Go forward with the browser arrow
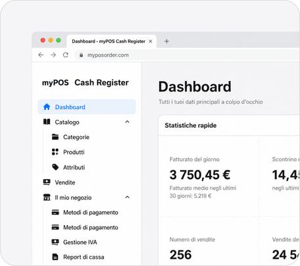Image resolution: width=300 pixels, height=266 pixels. 53,55
